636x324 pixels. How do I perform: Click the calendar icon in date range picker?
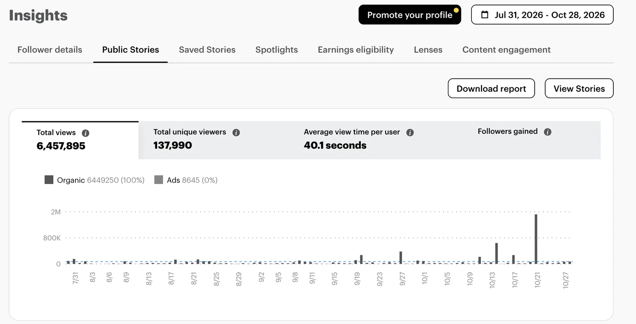pyautogui.click(x=485, y=15)
